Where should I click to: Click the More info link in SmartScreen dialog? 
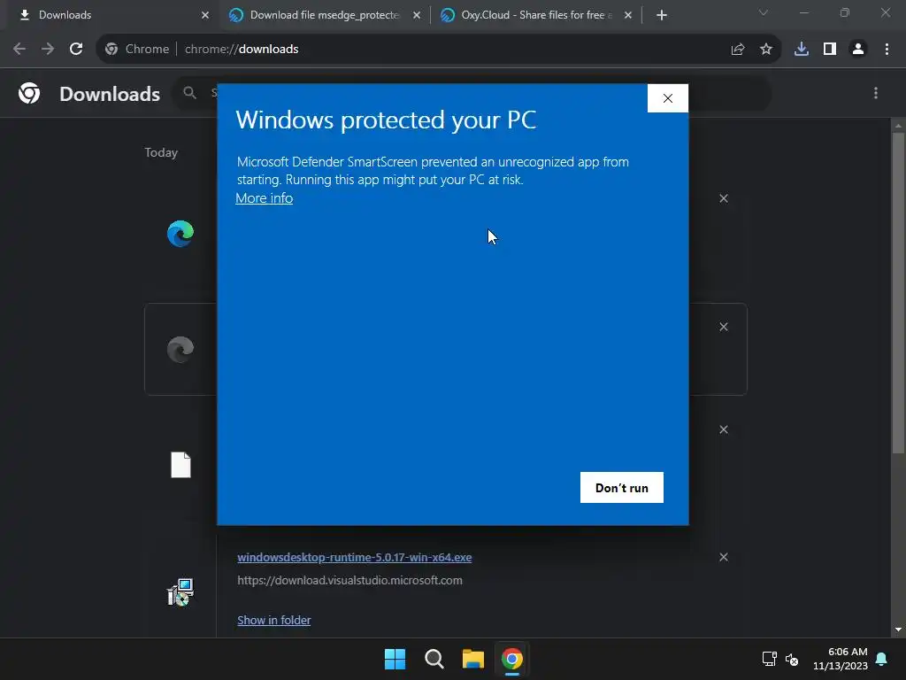click(x=264, y=197)
